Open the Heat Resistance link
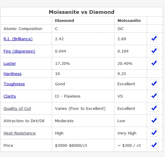The height and width of the screenshot is (157, 165). tap(19, 133)
